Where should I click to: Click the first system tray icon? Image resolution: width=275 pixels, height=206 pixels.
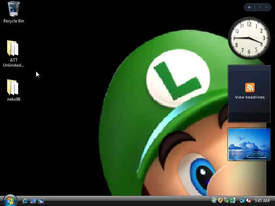coord(214,200)
